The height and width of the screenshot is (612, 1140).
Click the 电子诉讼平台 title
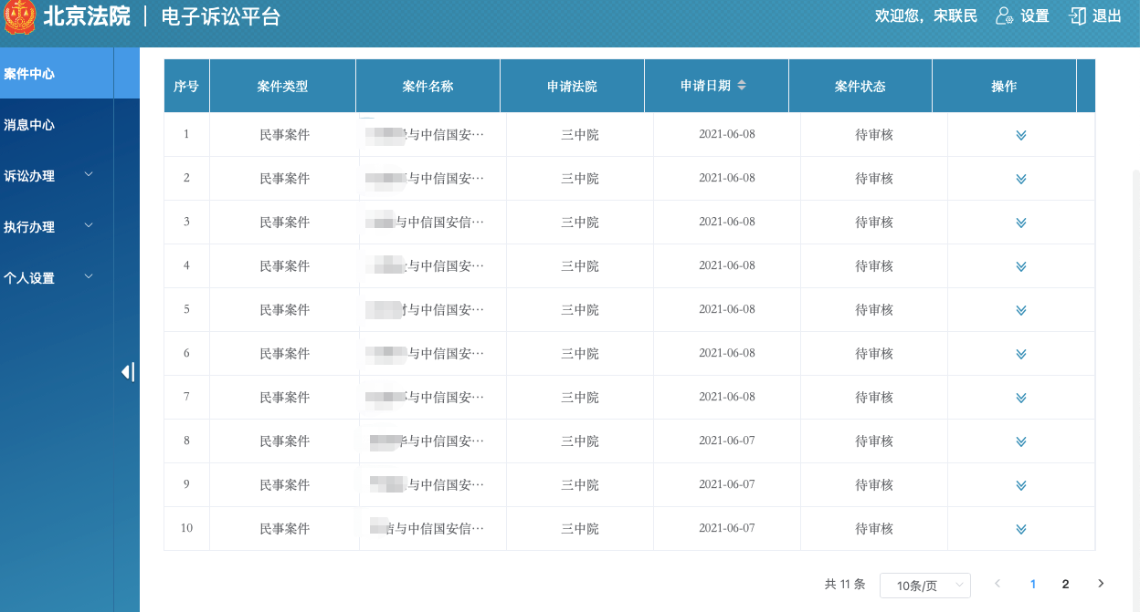221,16
